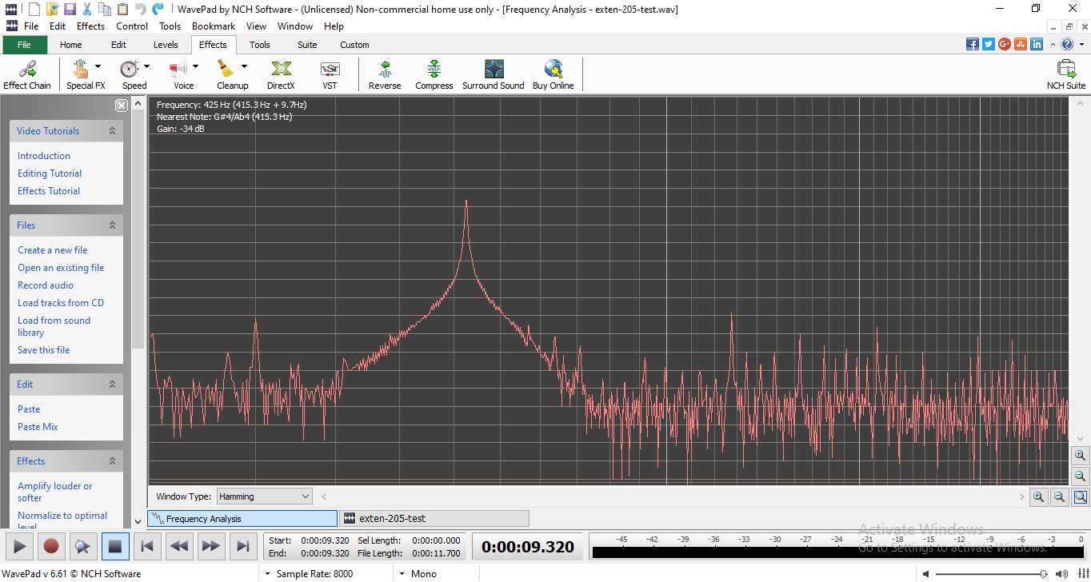Open the Surround Sound effect
1091x582 pixels.
point(494,74)
